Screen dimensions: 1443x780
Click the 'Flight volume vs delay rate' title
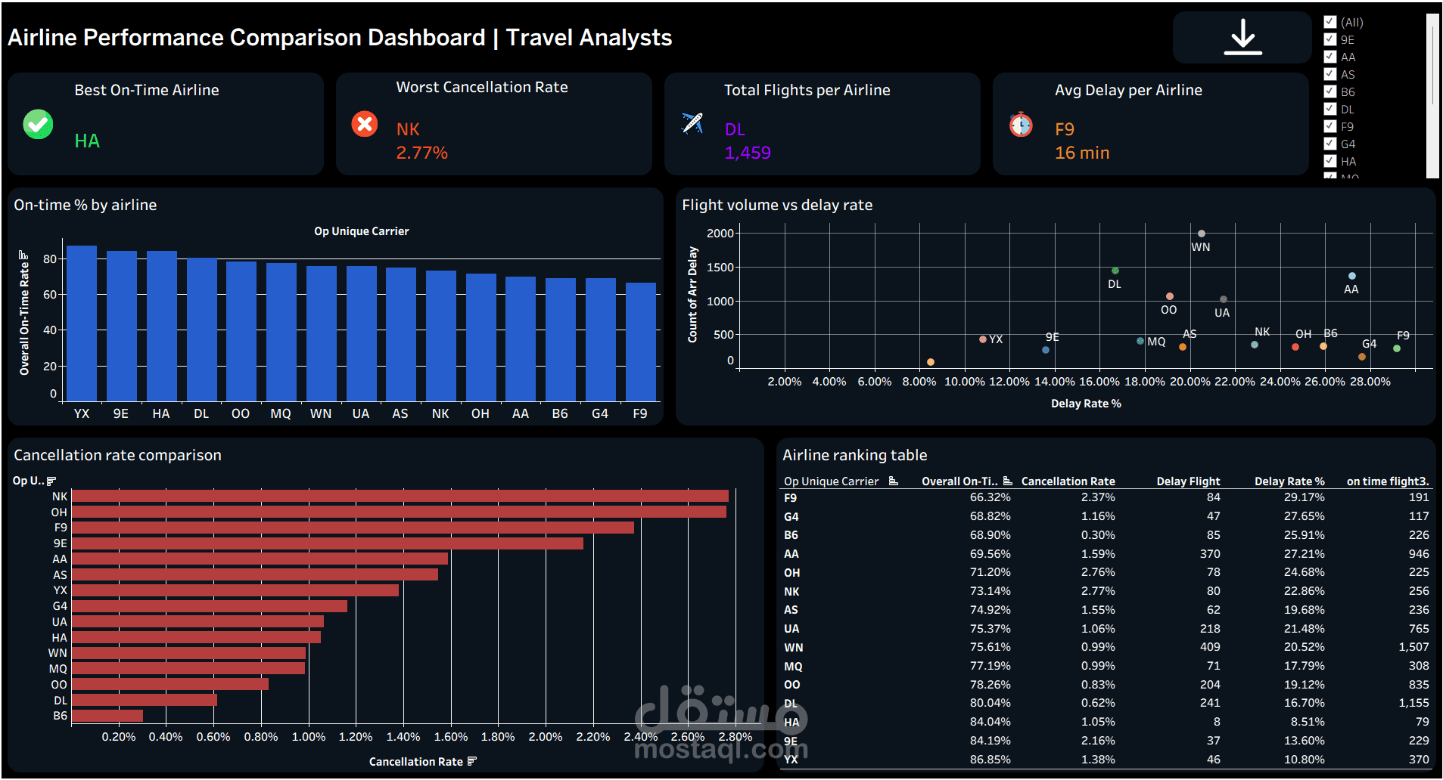(777, 205)
